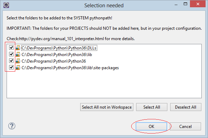The height and width of the screenshot is (138, 208).
Task: Click the library icon beside site-packages
Action: coord(18,68)
